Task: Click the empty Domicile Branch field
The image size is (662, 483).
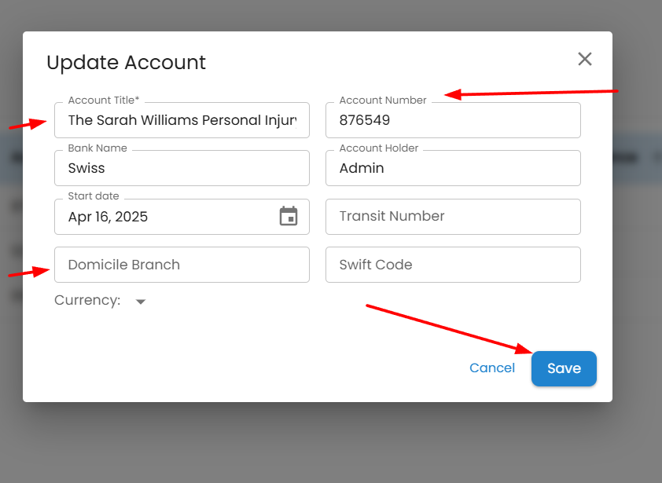Action: click(182, 265)
